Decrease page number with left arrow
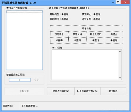Viewport: 131px width, 112px height. 35,80
